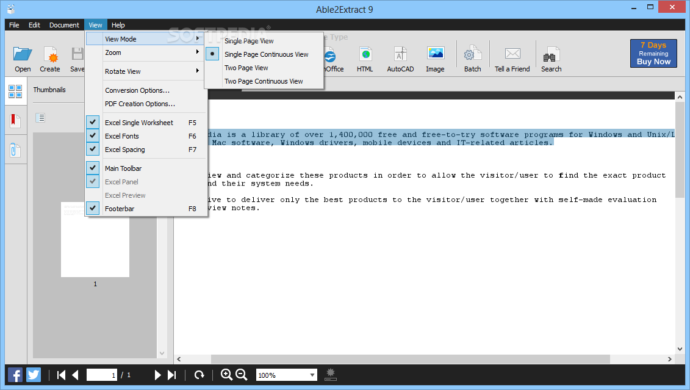This screenshot has width=690, height=390.
Task: Expand the Zoom submenu
Action: click(145, 52)
